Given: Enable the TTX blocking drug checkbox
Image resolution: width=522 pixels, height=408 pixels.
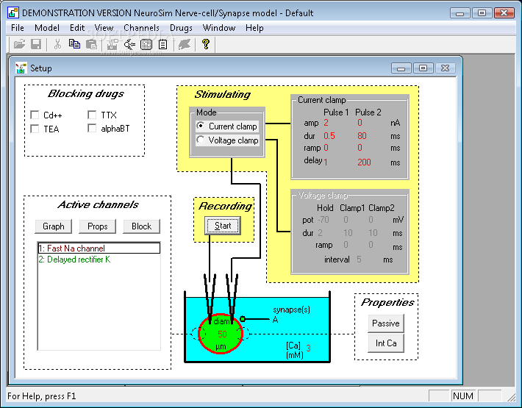Looking at the screenshot, I should point(92,115).
